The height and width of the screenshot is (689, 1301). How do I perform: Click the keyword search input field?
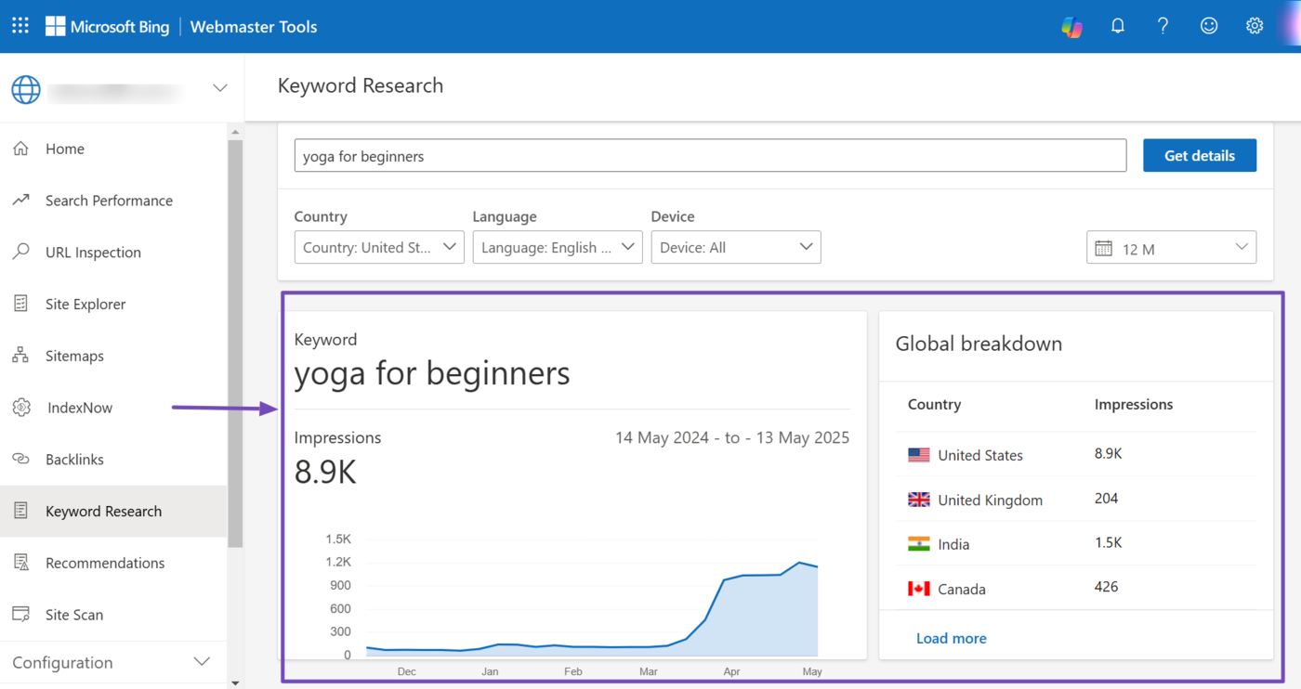pos(710,156)
